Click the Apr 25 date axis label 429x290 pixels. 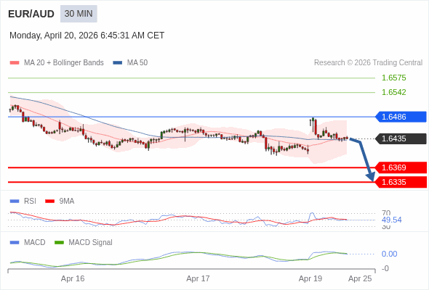click(x=360, y=278)
